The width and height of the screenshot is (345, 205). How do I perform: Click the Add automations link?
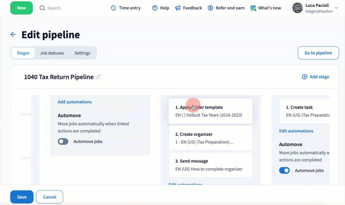pos(75,102)
